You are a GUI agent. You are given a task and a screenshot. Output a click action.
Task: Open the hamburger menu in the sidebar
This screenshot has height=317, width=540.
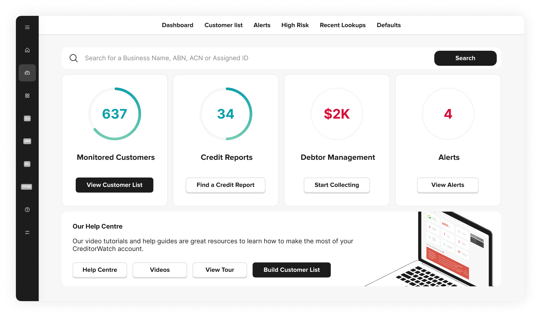point(27,27)
